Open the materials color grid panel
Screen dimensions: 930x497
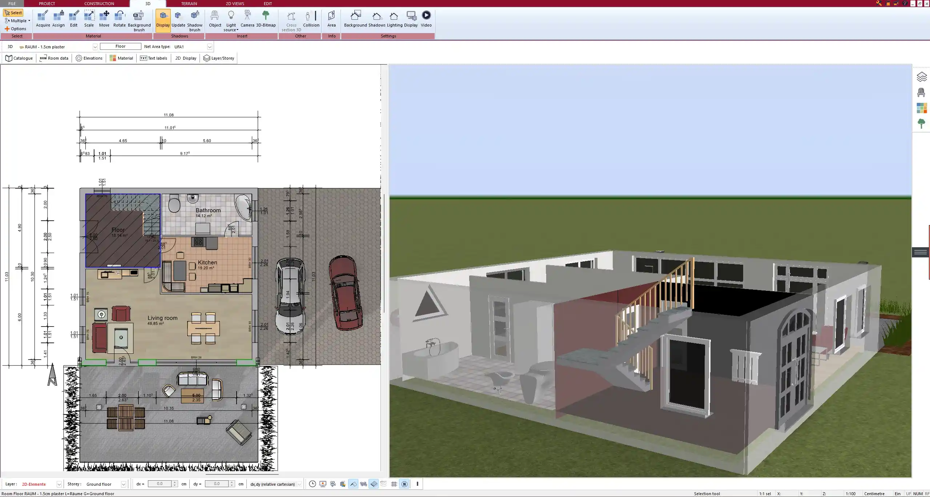pyautogui.click(x=921, y=108)
